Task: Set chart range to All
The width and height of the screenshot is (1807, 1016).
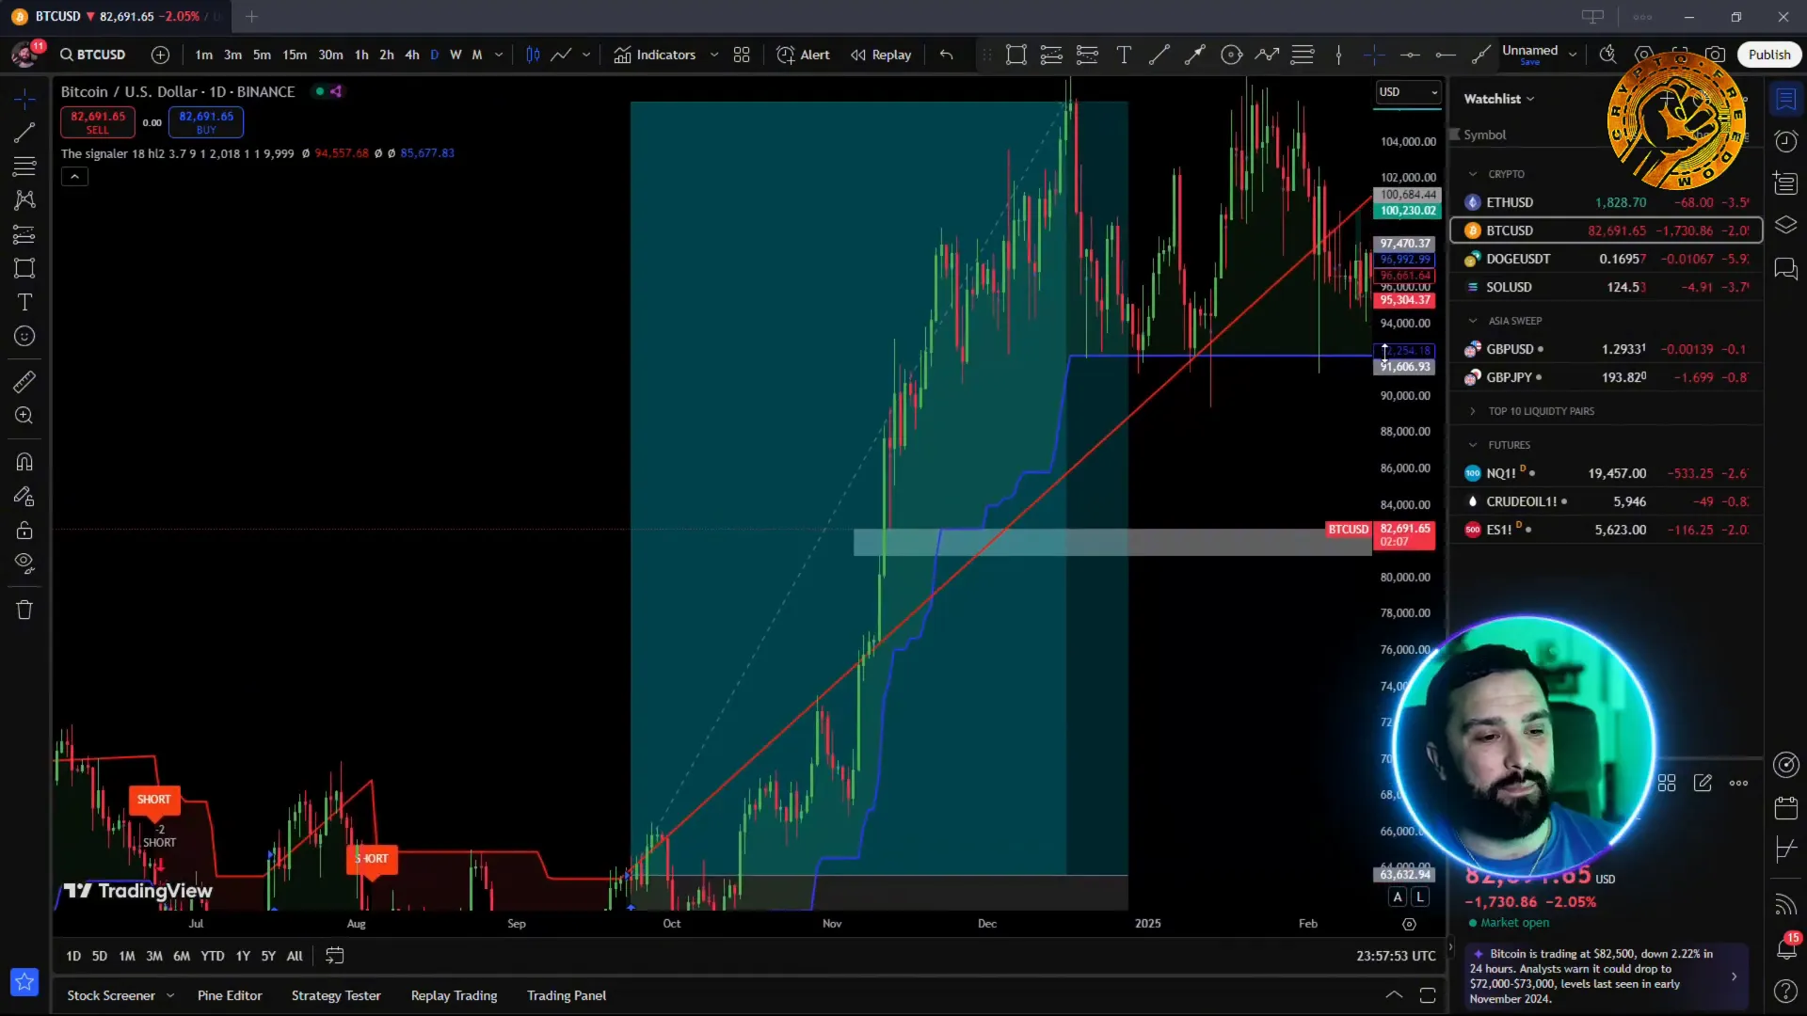Action: pyautogui.click(x=295, y=956)
